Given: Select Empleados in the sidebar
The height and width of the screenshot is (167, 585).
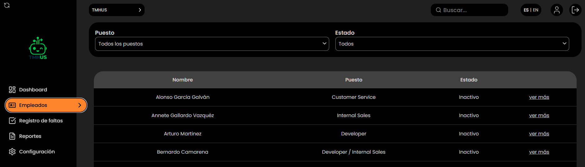Looking at the screenshot, I should pos(46,105).
